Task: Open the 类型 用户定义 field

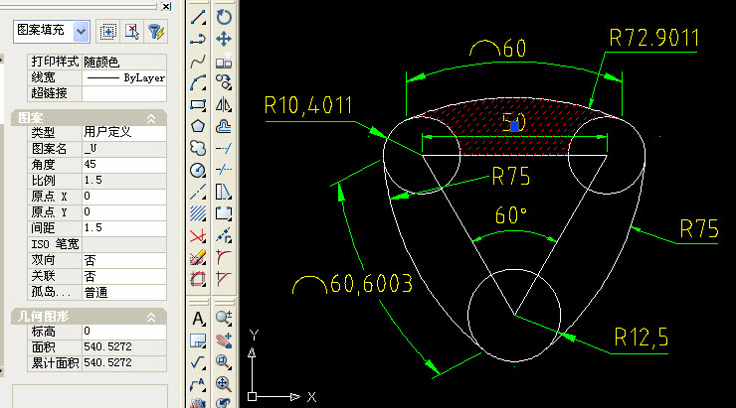Action: point(124,133)
